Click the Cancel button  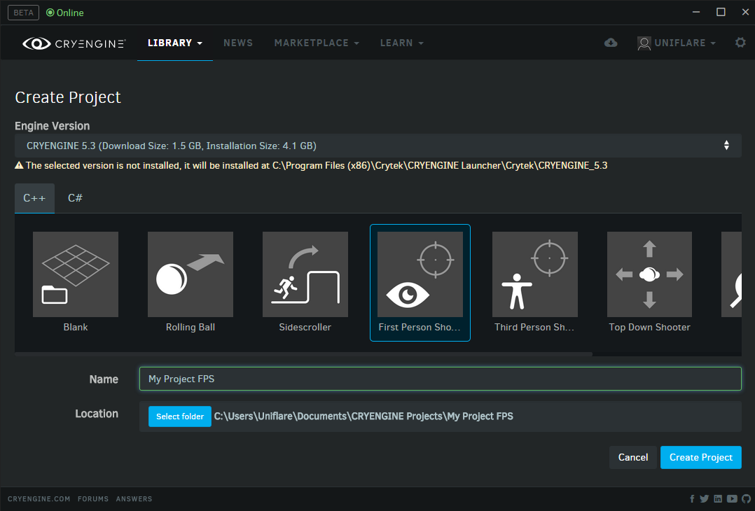click(632, 458)
